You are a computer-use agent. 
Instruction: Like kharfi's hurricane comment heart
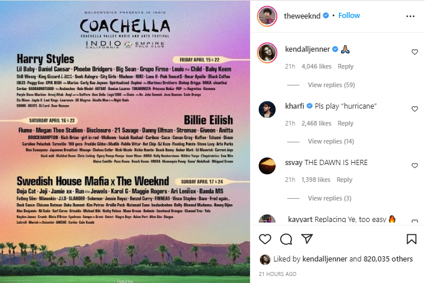pyautogui.click(x=415, y=109)
